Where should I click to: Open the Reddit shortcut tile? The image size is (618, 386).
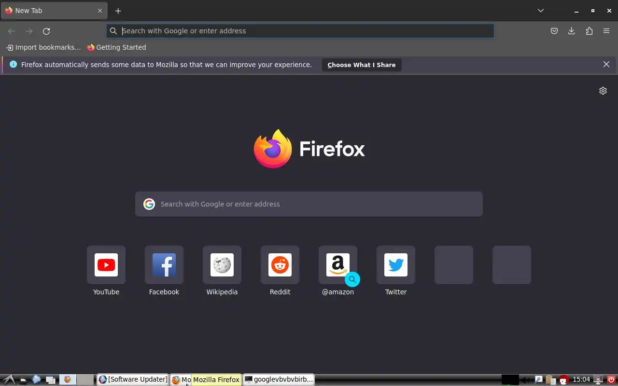pyautogui.click(x=280, y=265)
